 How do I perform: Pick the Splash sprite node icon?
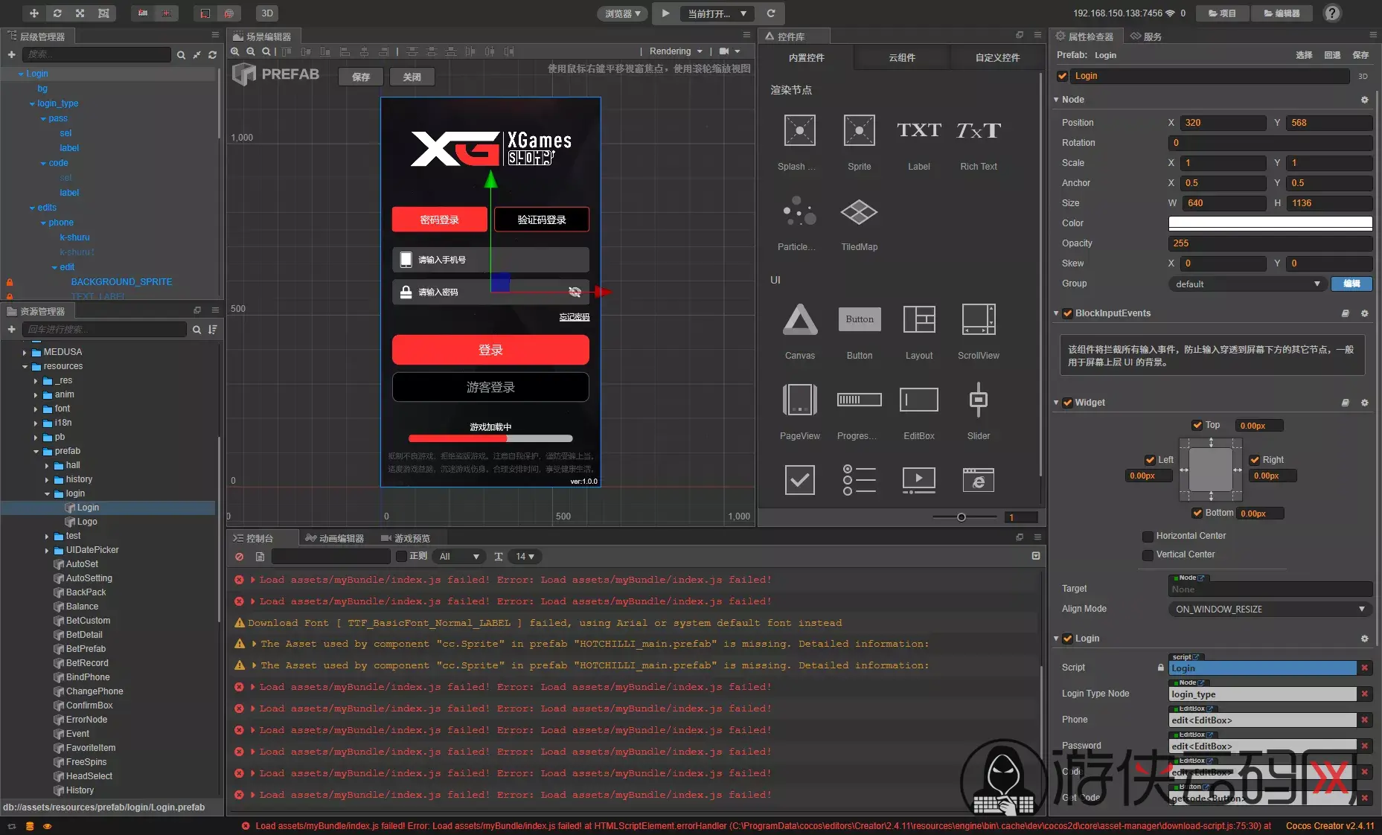[799, 131]
